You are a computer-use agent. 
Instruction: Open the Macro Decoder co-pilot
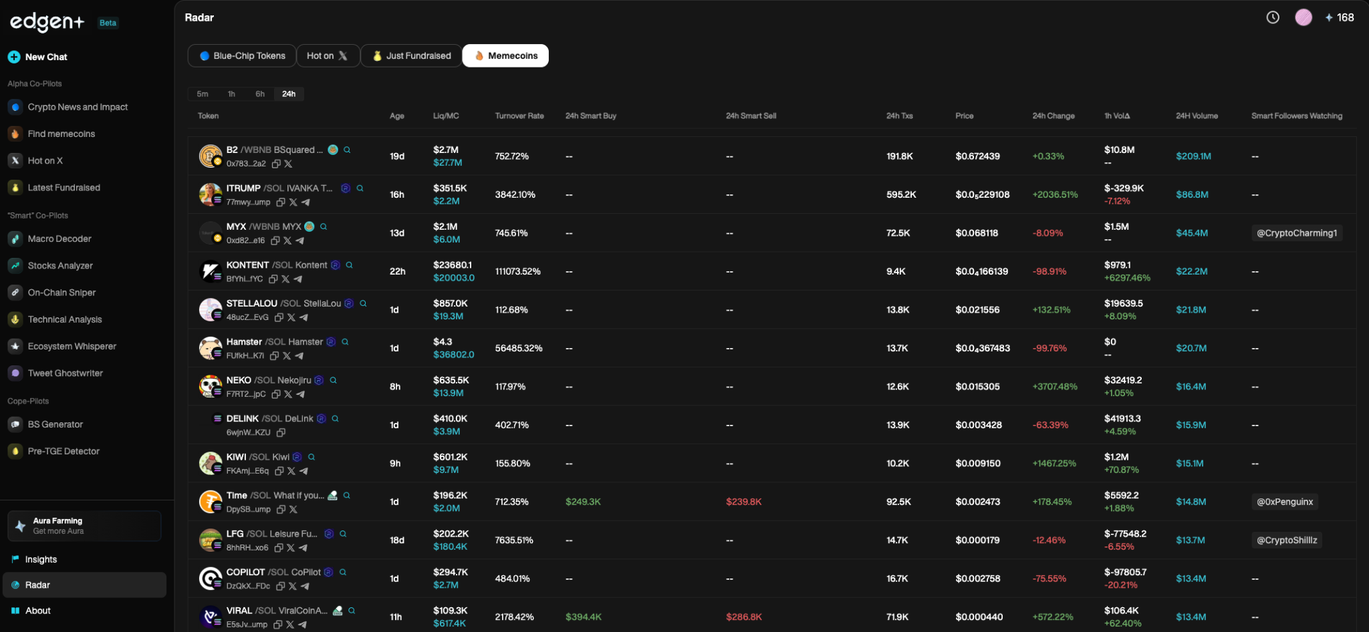(59, 239)
